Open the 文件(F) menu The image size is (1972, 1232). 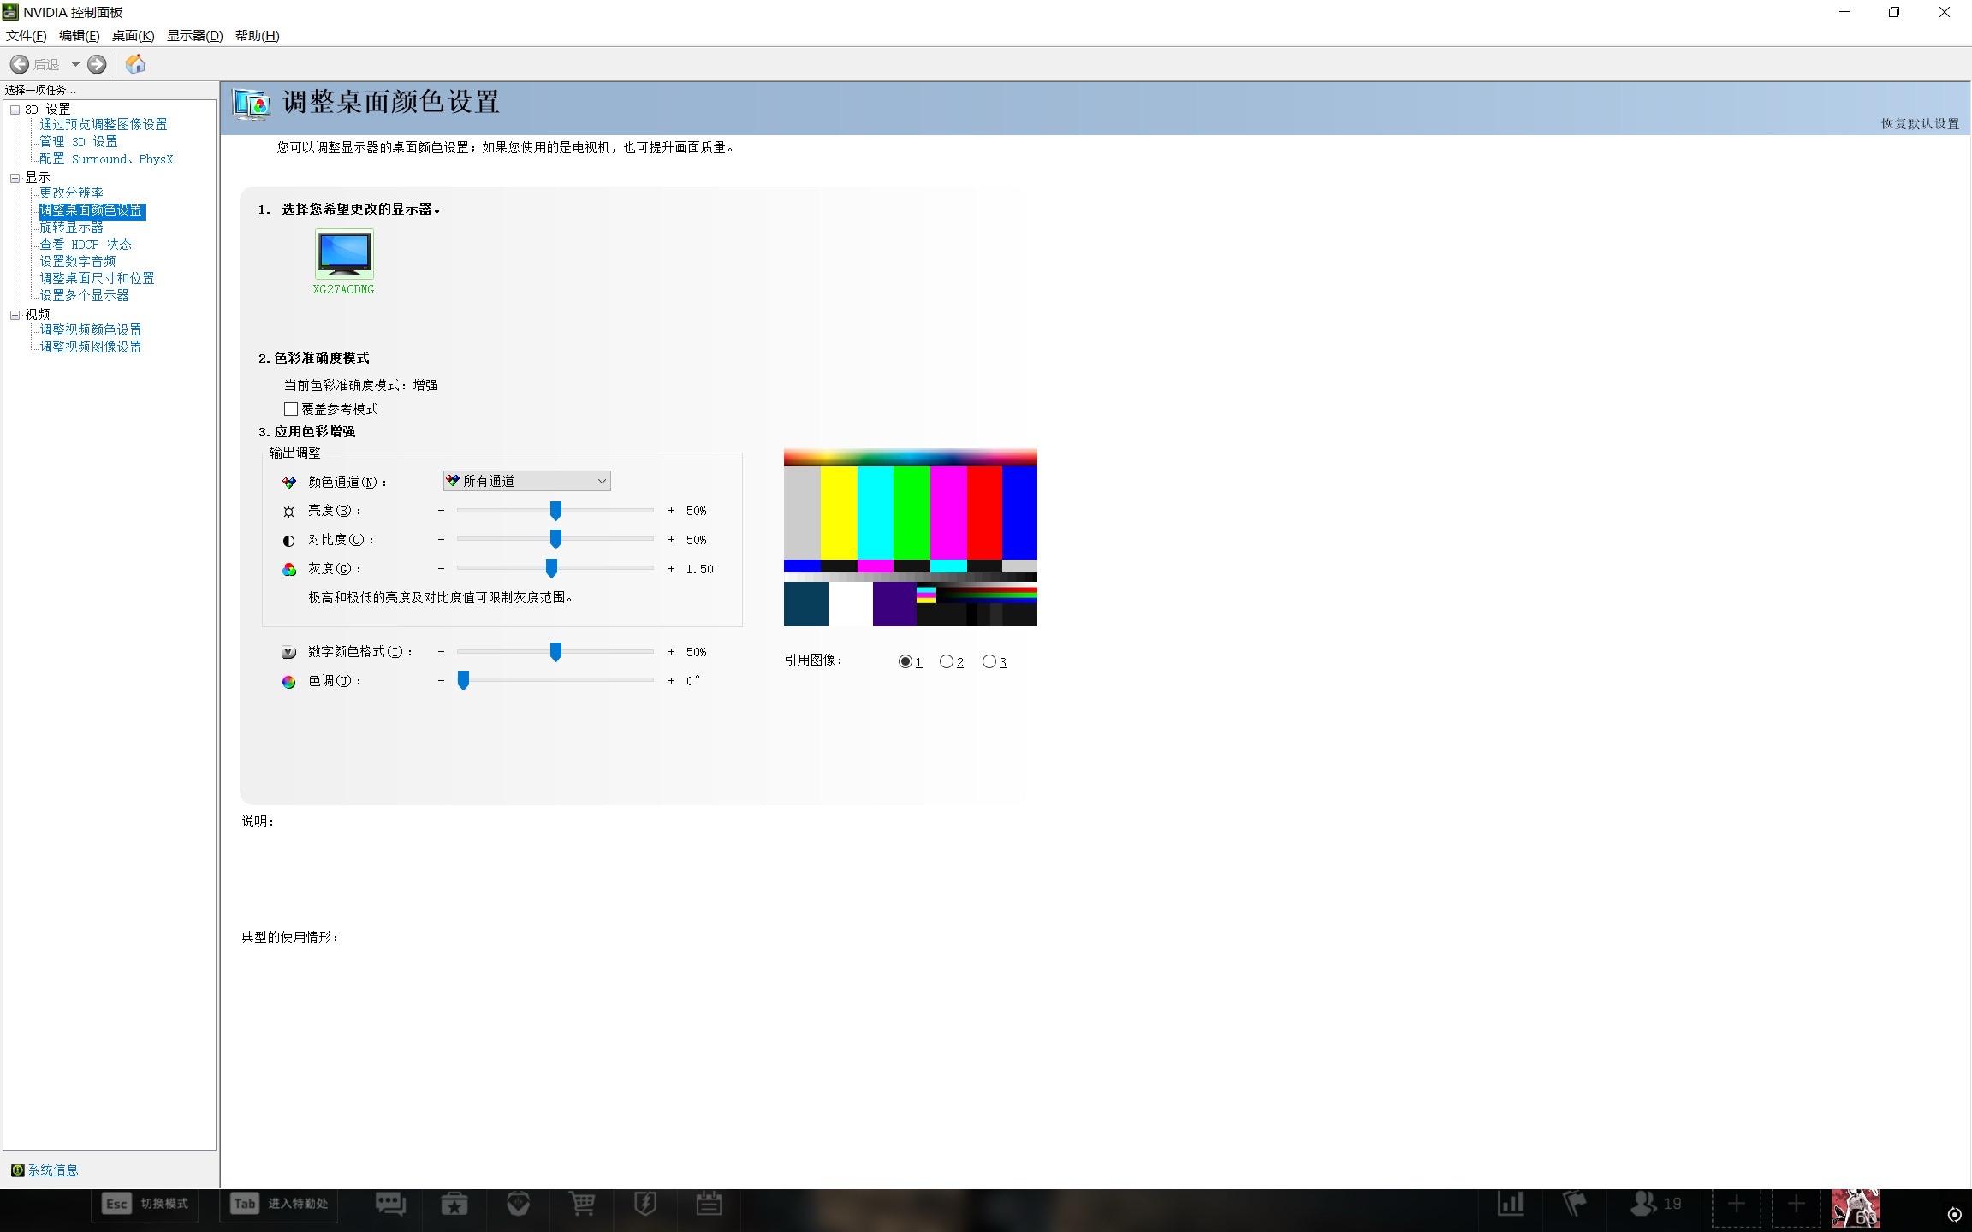[x=27, y=35]
